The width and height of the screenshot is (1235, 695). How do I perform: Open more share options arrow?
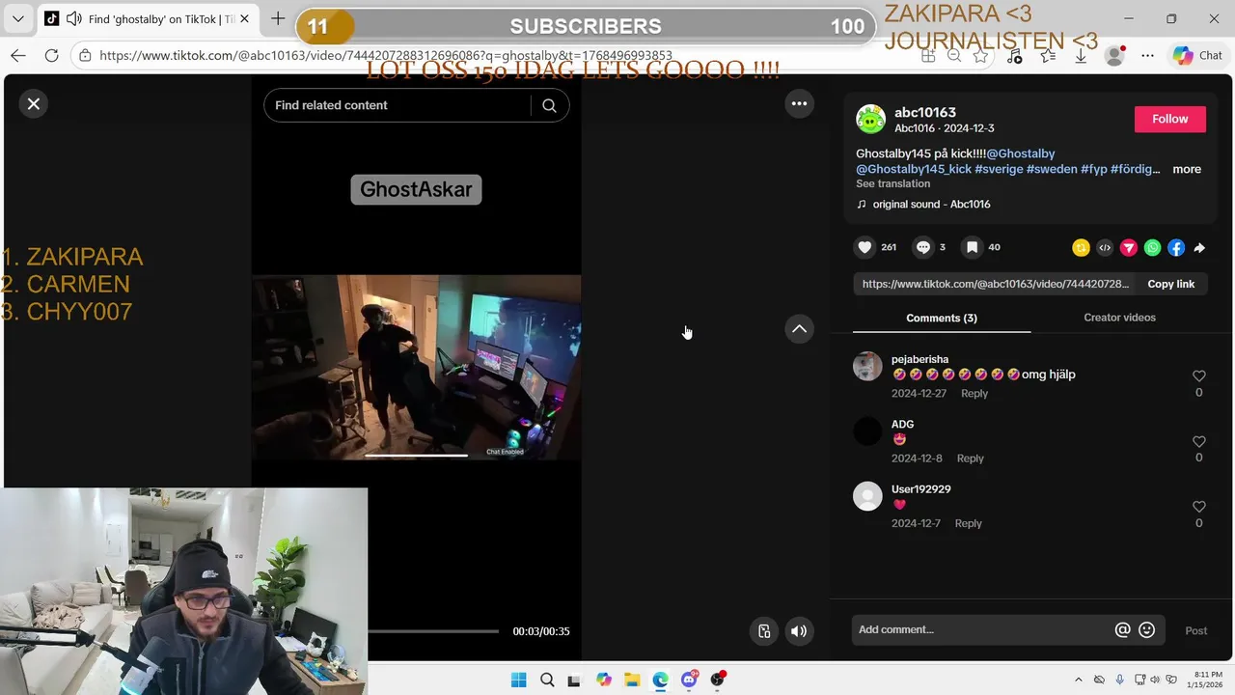tap(1199, 248)
